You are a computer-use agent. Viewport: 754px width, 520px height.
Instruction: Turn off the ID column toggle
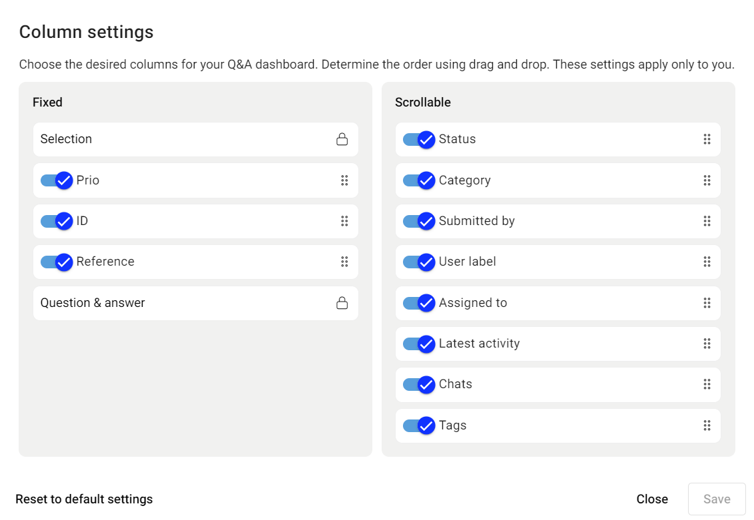coord(57,221)
